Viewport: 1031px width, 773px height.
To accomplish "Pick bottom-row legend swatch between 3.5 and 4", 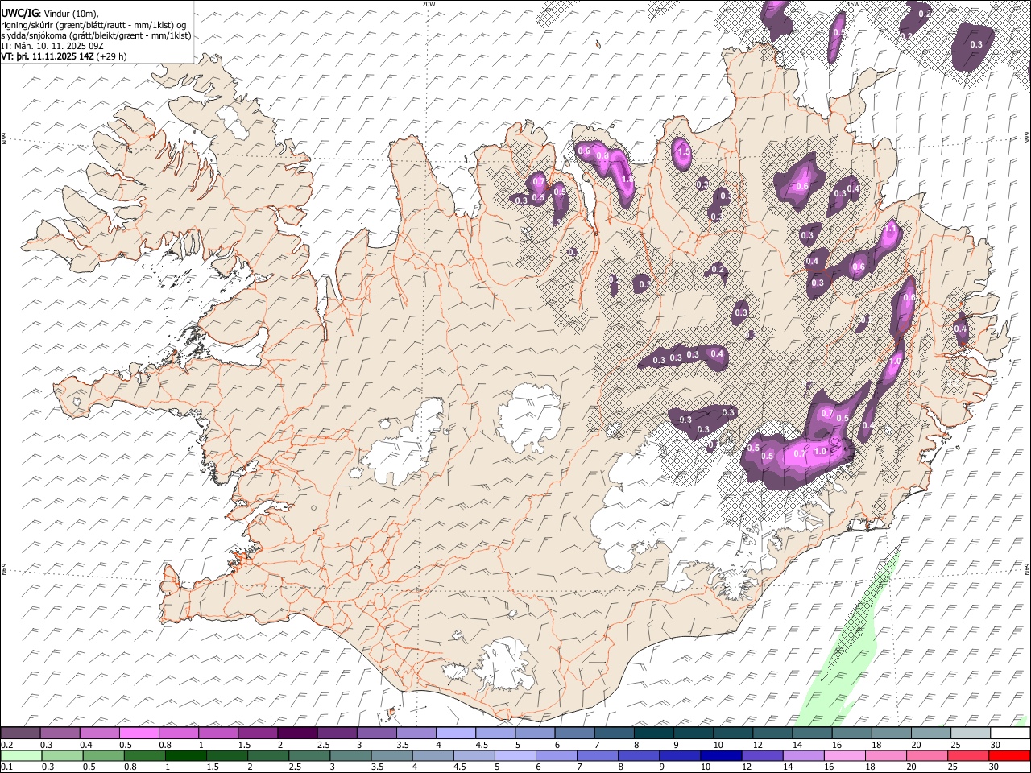I will (x=391, y=756).
